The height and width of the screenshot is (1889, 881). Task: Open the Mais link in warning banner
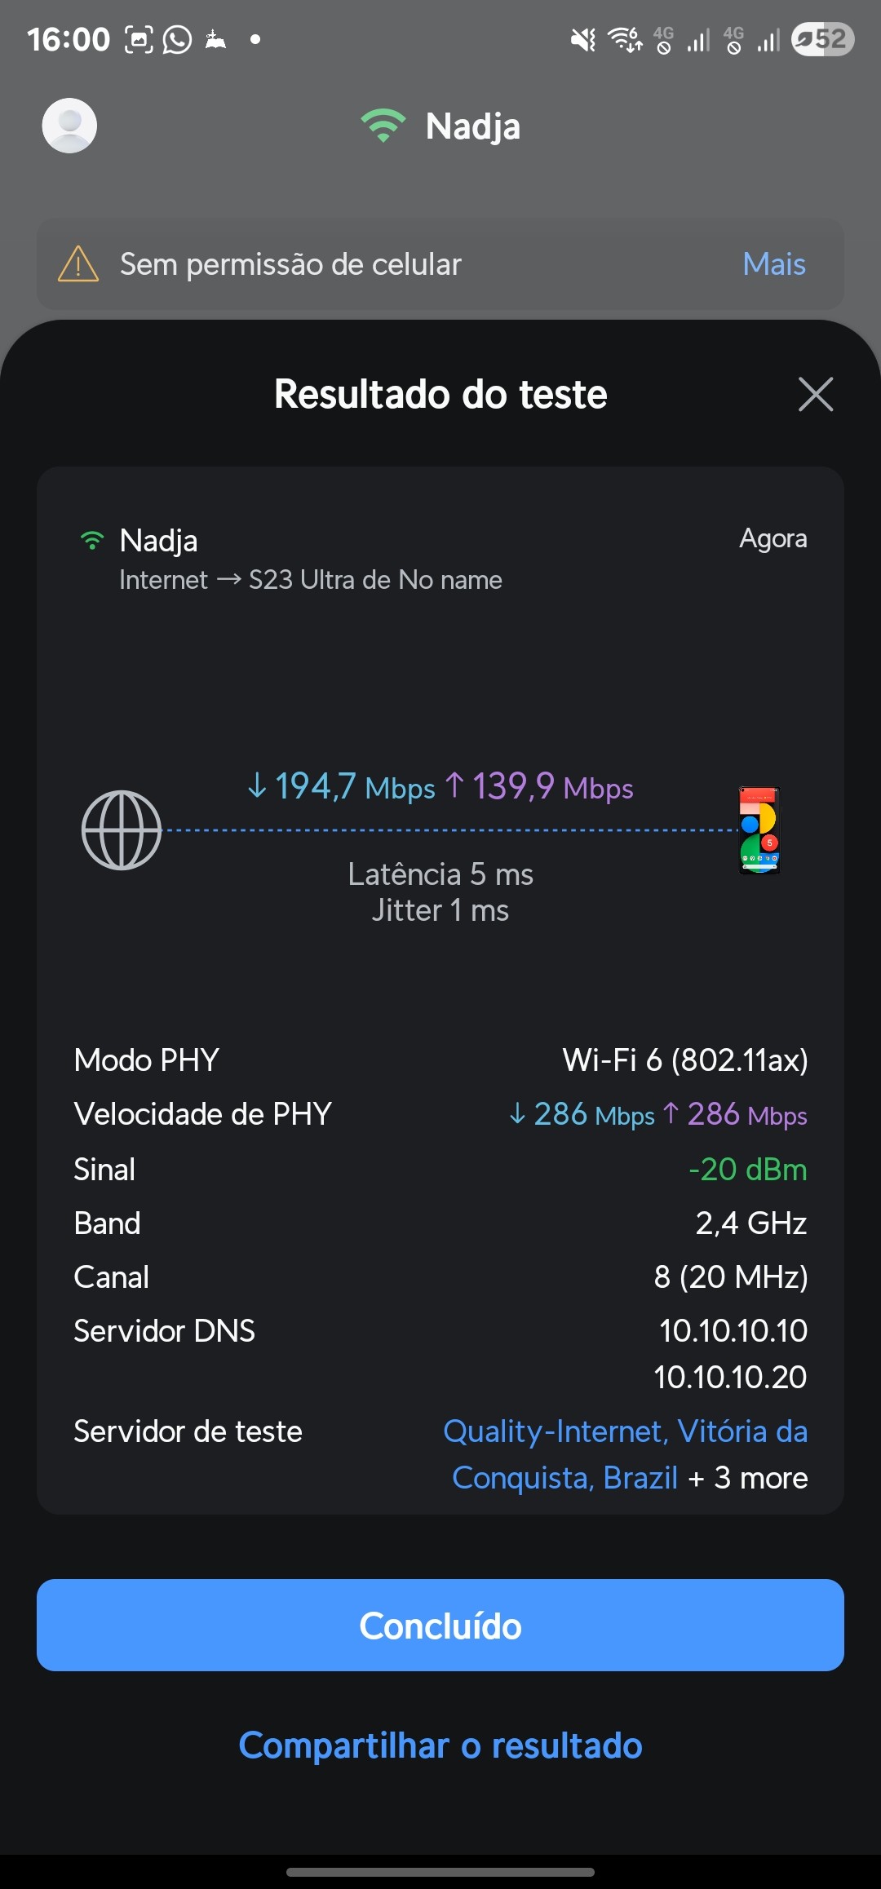point(773,264)
